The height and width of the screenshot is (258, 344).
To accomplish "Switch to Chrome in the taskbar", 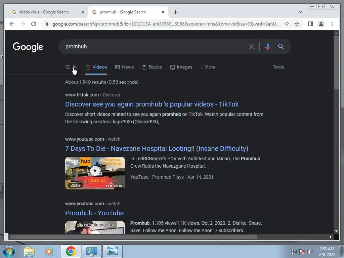I will pyautogui.click(x=71, y=251).
